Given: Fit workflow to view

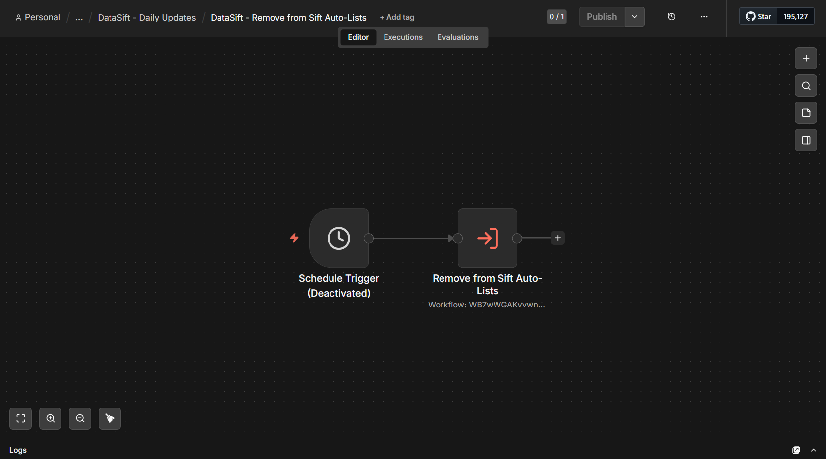Looking at the screenshot, I should (x=21, y=419).
